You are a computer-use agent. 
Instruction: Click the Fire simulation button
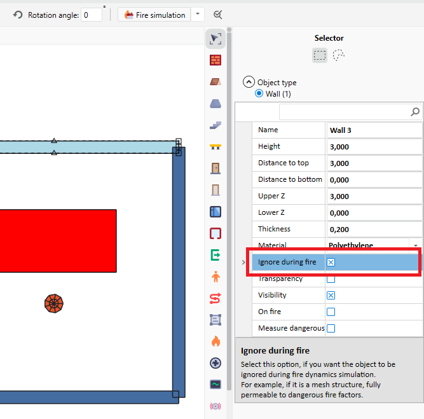tap(154, 15)
